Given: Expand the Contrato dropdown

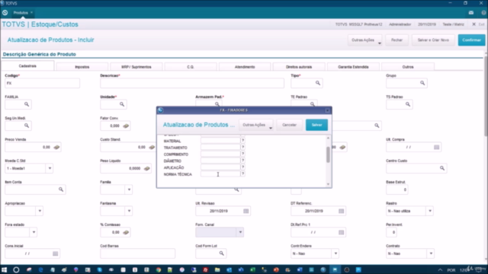Looking at the screenshot, I should point(431,253).
